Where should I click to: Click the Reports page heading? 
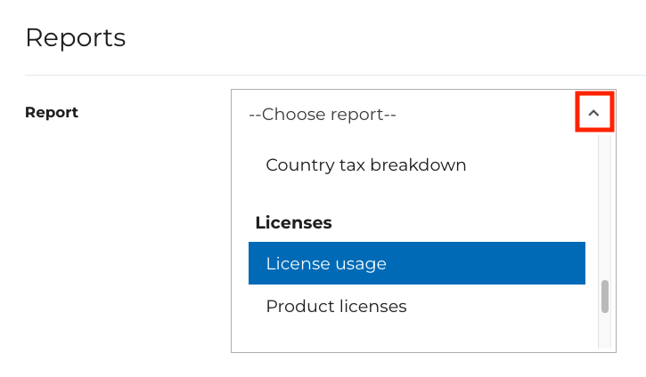(76, 38)
